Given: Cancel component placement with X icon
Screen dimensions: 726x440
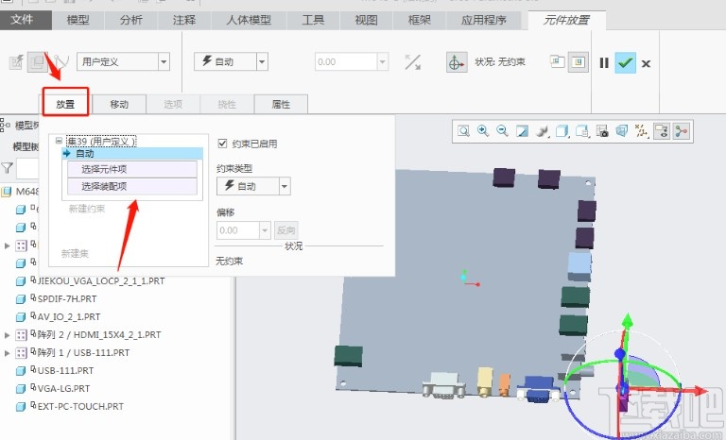Looking at the screenshot, I should 646,64.
